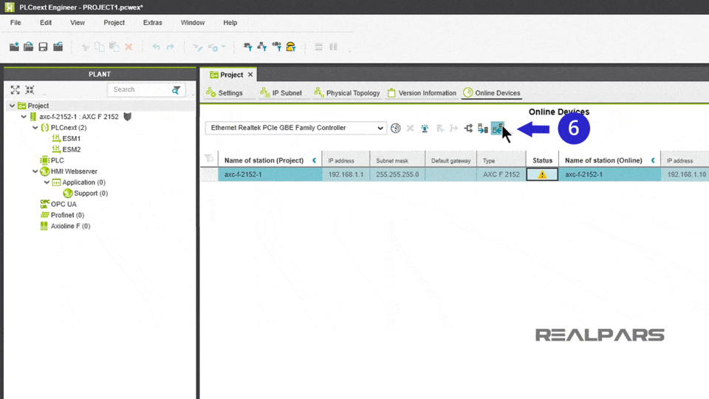Select Profinet (0) in the tree
The image size is (709, 399).
[62, 215]
